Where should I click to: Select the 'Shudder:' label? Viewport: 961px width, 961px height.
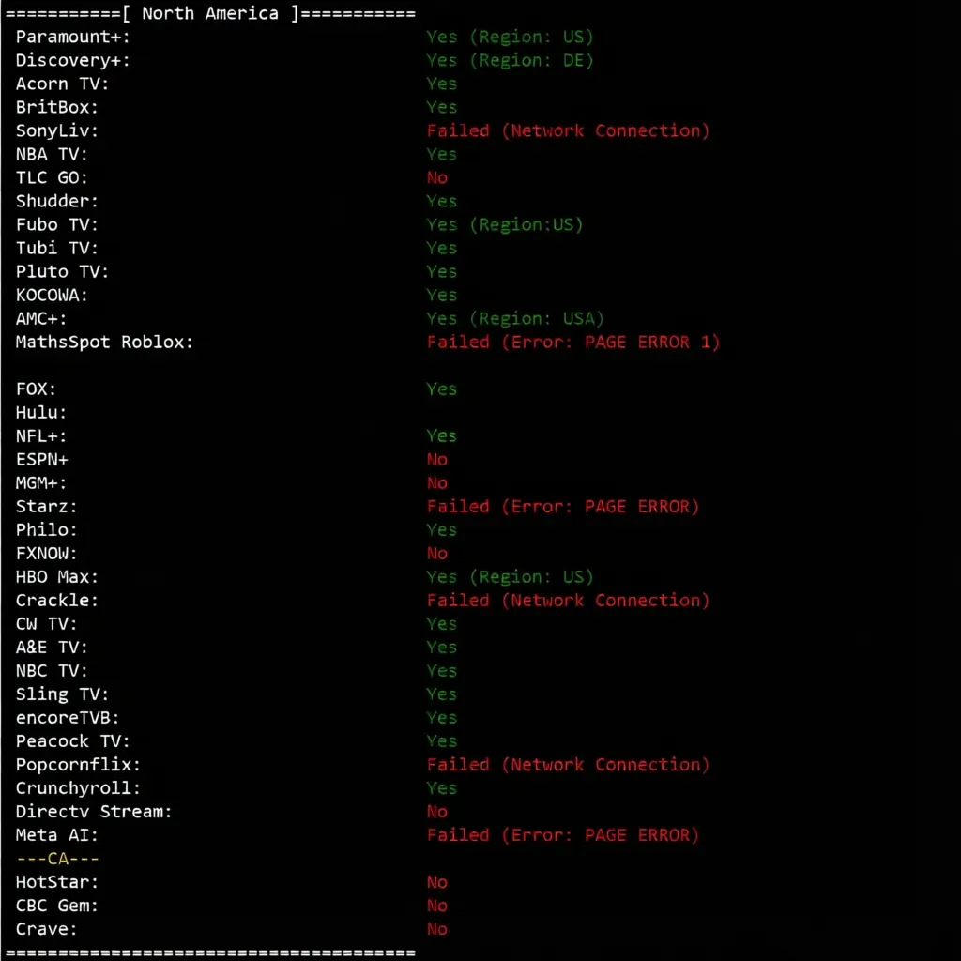57,201
